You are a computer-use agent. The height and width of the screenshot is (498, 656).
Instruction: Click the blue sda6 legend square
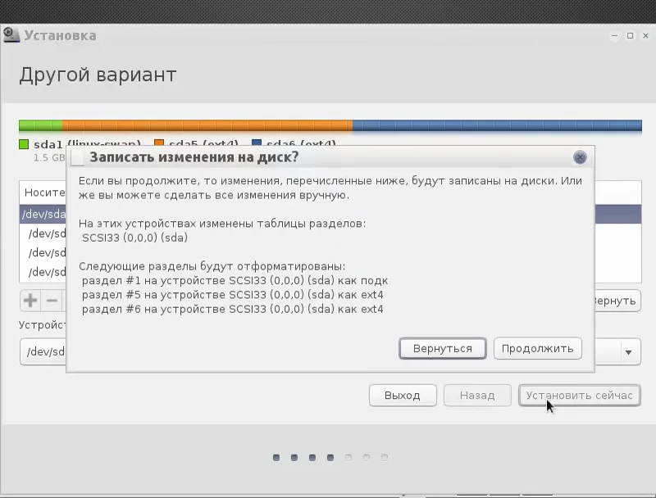click(x=257, y=143)
